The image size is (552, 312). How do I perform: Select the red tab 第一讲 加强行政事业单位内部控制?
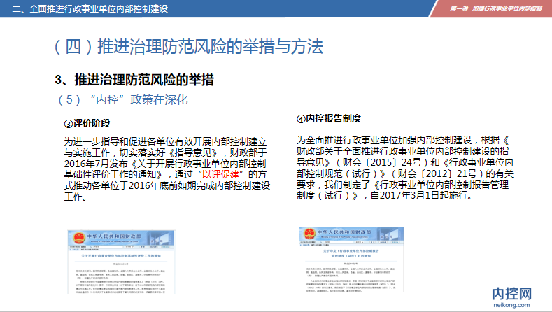pos(495,9)
